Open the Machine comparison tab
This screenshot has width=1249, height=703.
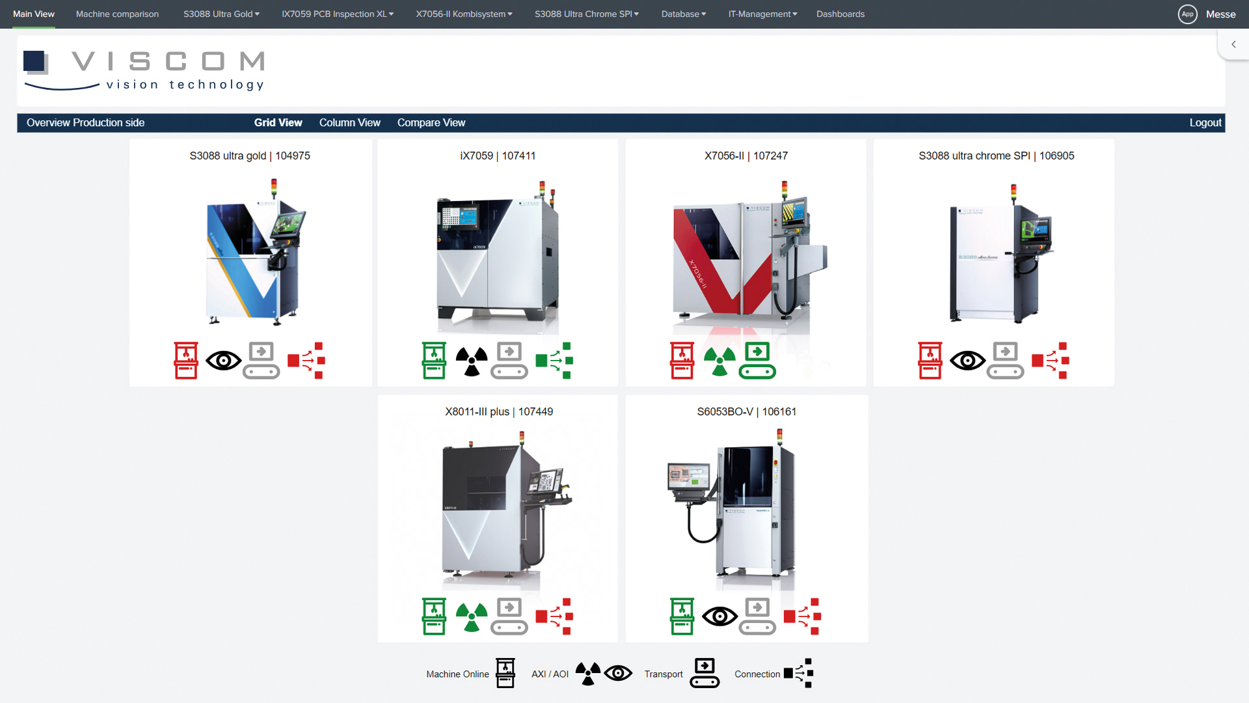point(117,14)
